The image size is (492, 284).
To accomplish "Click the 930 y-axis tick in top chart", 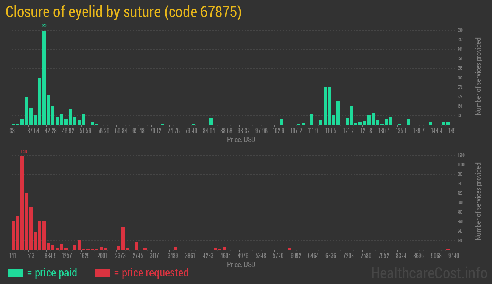I will (460, 30).
